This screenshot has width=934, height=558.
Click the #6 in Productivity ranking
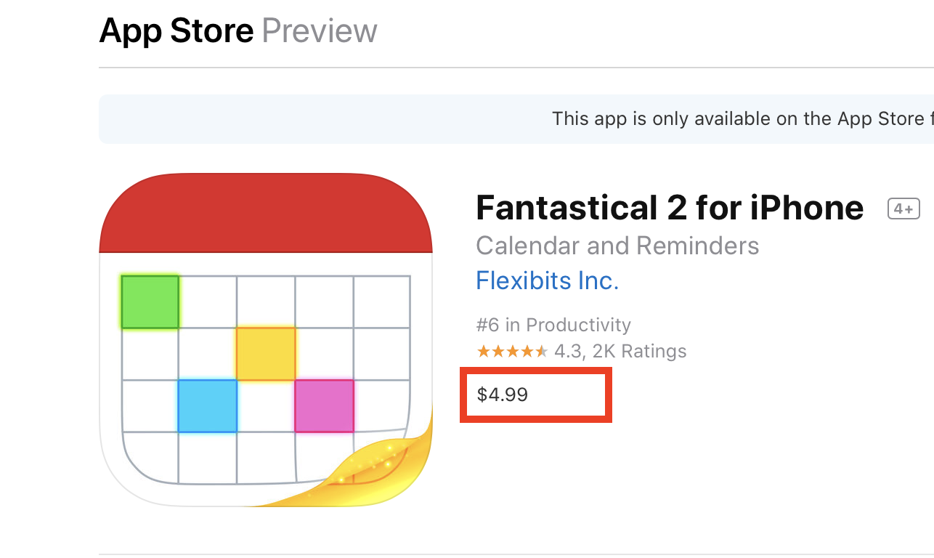click(x=553, y=325)
